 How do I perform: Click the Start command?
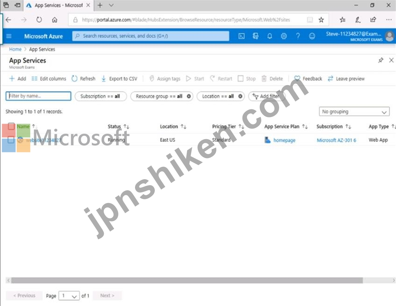[x=195, y=79]
